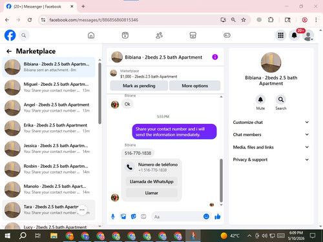Image resolution: width=323 pixels, height=242 pixels.
Task: Send a thumbs-up like
Action: click(218, 216)
